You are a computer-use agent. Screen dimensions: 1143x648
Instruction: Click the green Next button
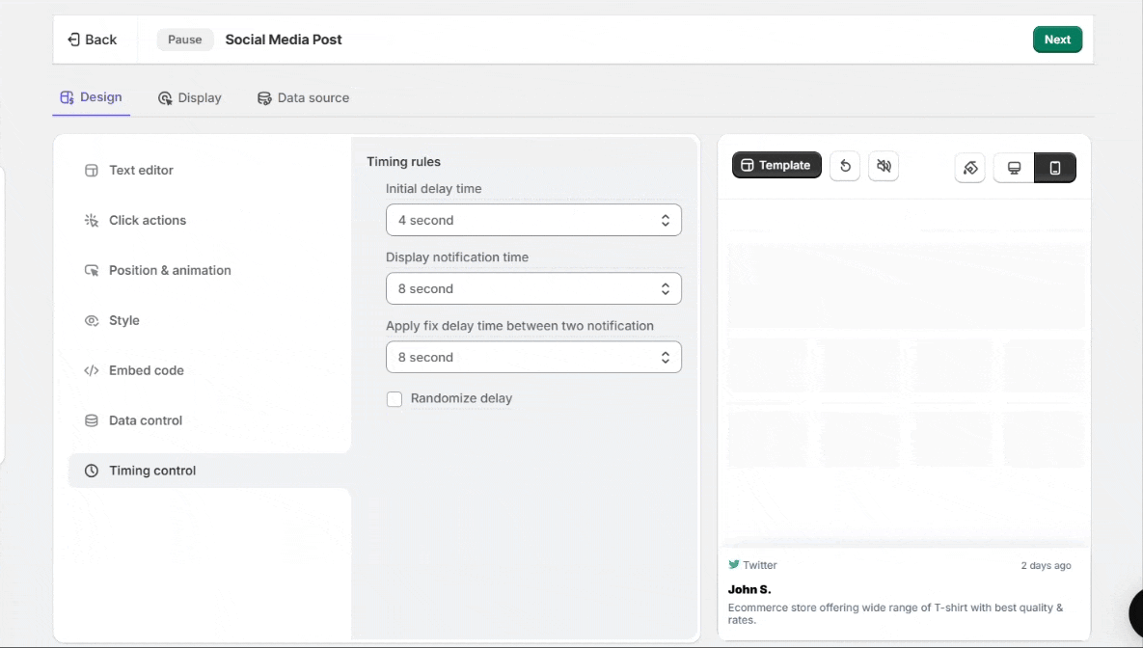point(1057,40)
